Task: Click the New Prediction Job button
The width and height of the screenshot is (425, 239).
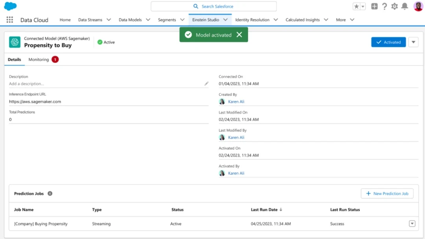Action: [x=387, y=193]
